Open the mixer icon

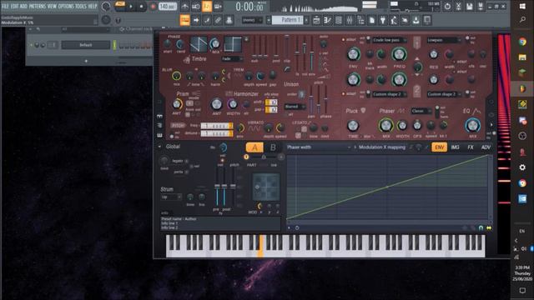[350, 20]
